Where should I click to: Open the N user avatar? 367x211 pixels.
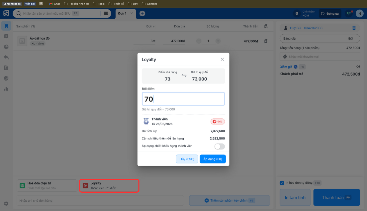click(359, 13)
